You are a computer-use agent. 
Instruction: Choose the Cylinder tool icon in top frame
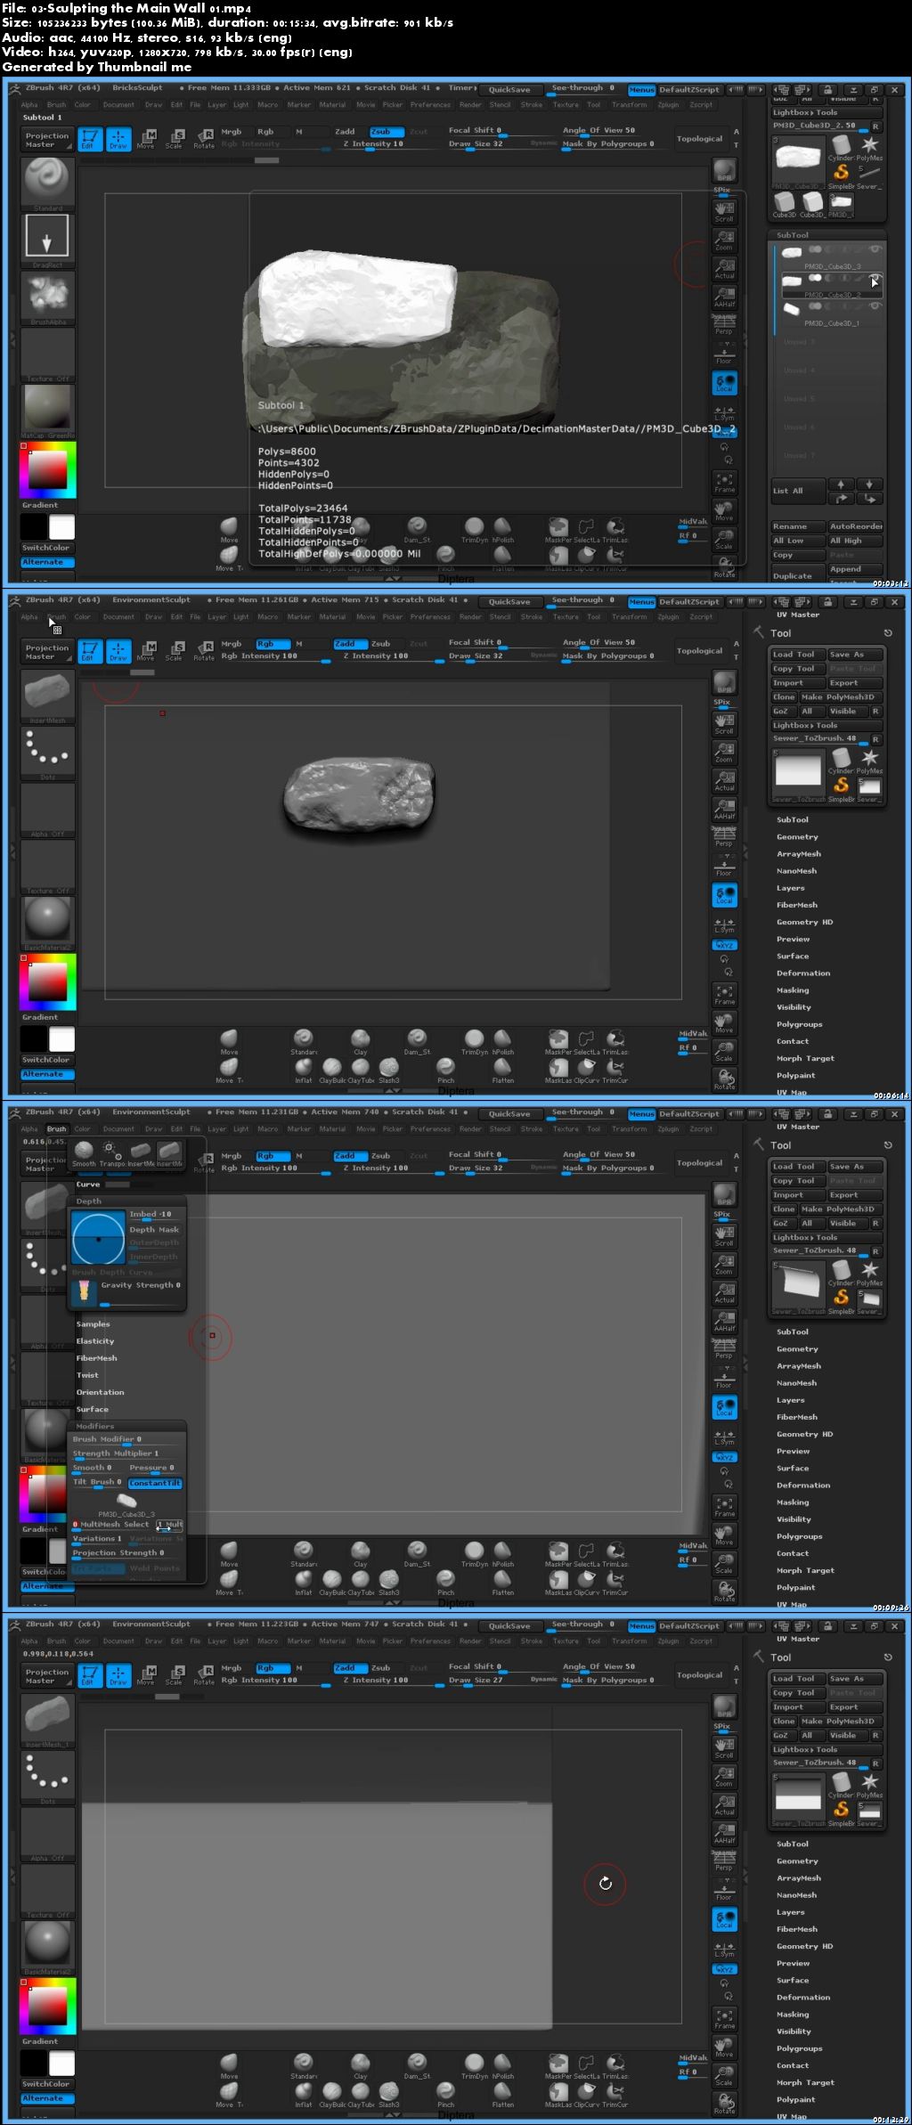(x=841, y=146)
